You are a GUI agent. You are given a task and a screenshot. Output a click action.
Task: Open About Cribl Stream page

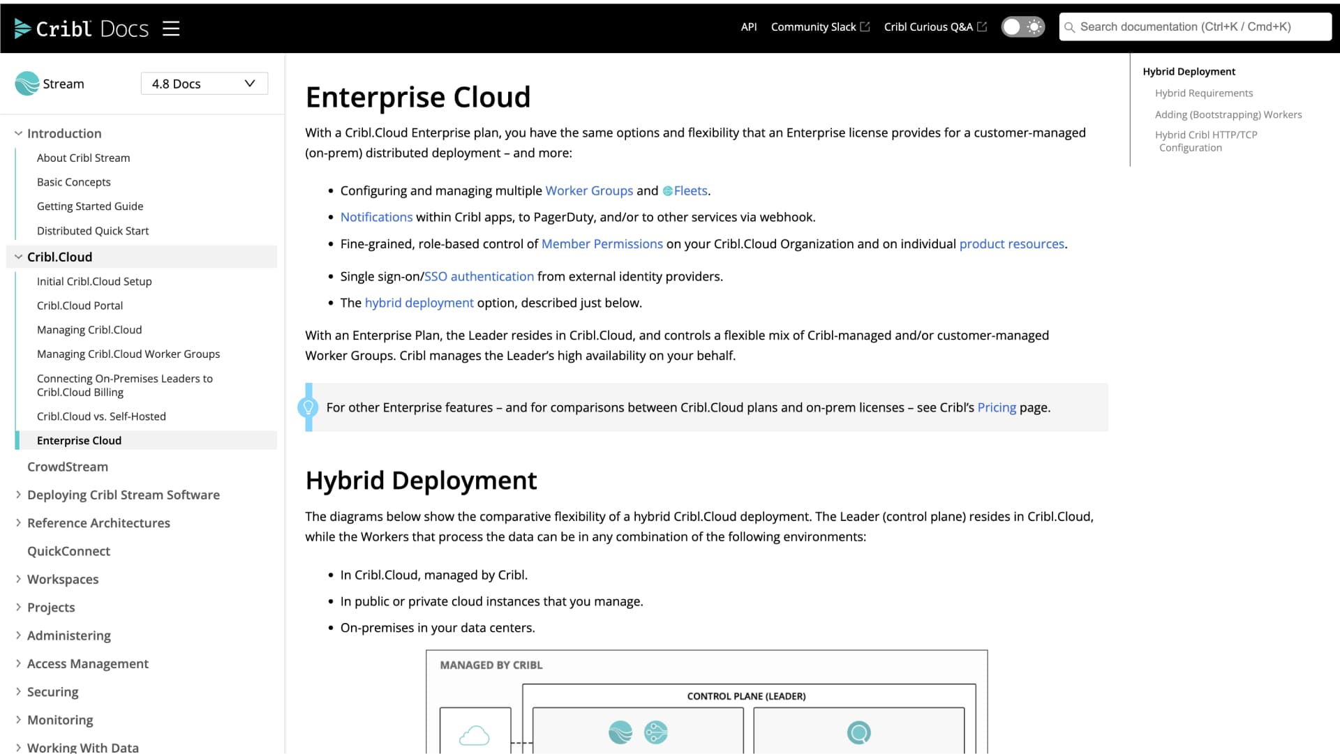click(x=83, y=158)
